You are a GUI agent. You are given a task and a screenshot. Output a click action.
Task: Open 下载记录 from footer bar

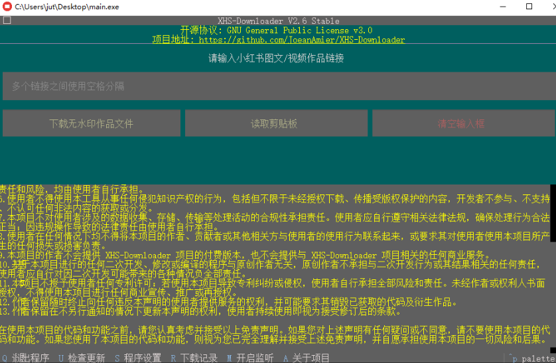[x=194, y=358]
